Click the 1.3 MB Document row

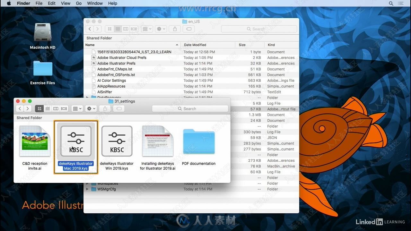pyautogui.click(x=265, y=115)
